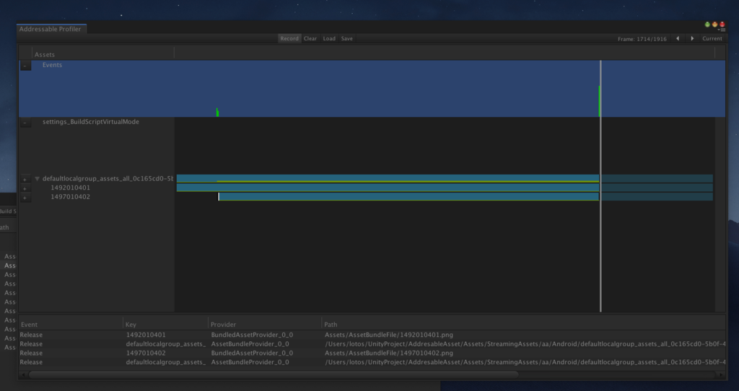Click the yellow window control dot
Image resolution: width=739 pixels, height=391 pixels.
point(714,25)
